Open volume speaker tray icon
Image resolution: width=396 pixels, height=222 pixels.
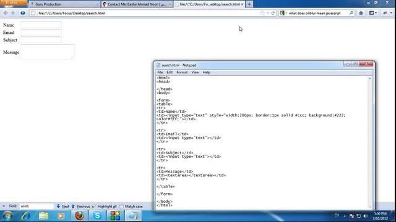point(366,216)
